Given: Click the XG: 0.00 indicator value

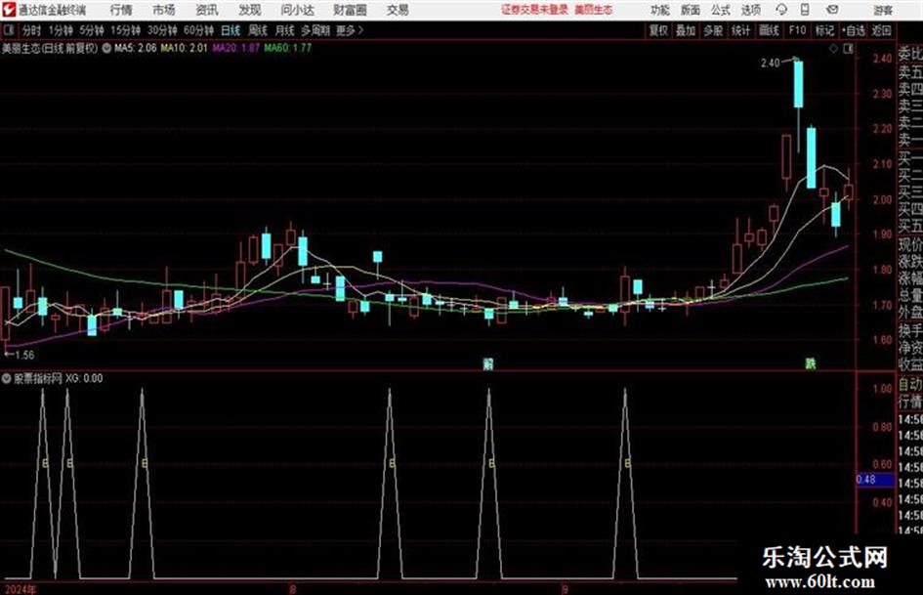Looking at the screenshot, I should pyautogui.click(x=84, y=378).
